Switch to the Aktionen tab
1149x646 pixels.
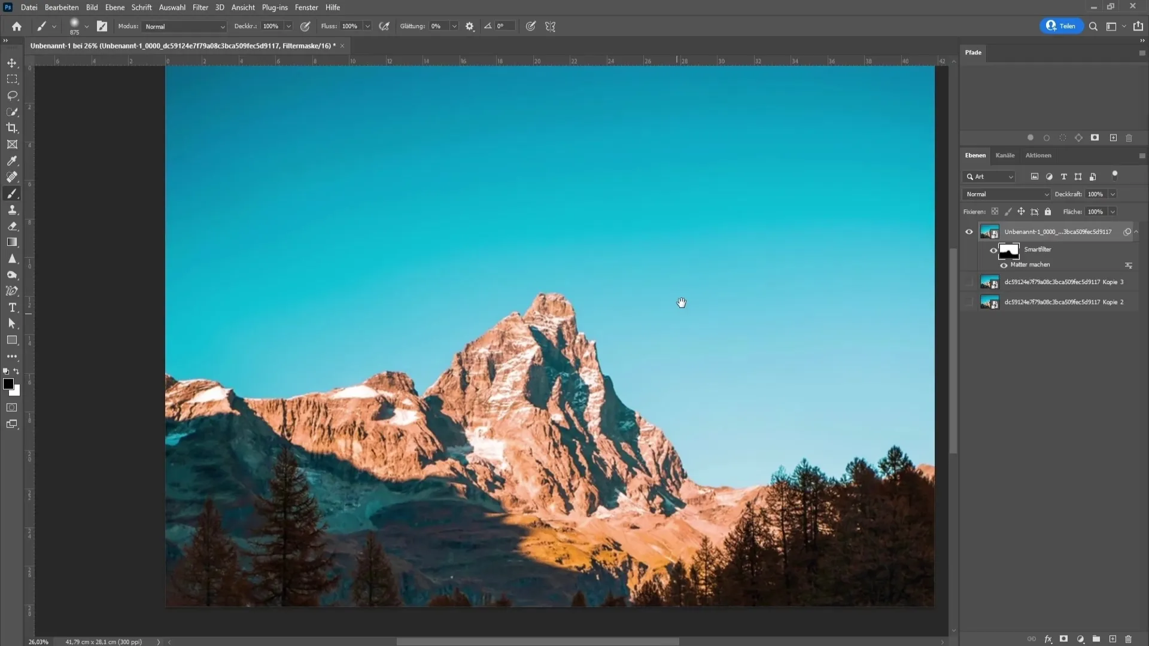(x=1037, y=156)
